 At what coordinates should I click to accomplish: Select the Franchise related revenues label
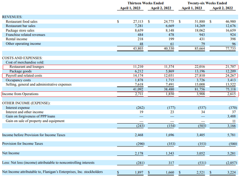tap(25, 35)
